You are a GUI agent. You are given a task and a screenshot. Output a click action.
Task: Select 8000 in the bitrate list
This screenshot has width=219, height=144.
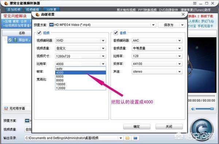point(81,80)
